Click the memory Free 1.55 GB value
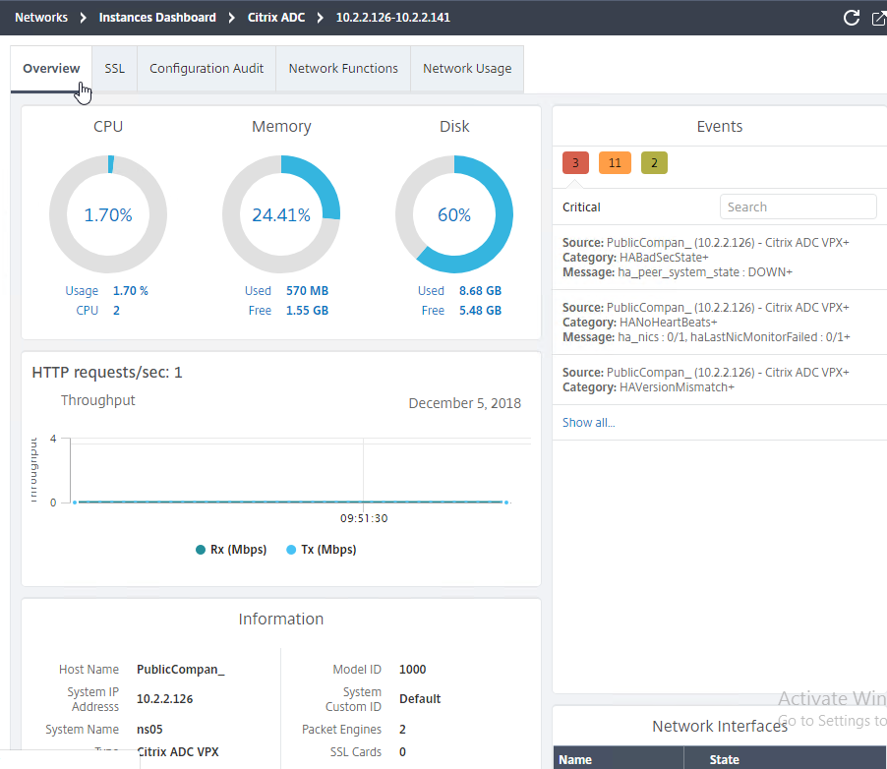 tap(307, 311)
